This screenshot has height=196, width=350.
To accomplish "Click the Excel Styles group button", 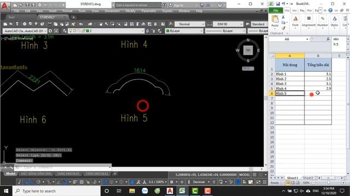I will (334, 22).
